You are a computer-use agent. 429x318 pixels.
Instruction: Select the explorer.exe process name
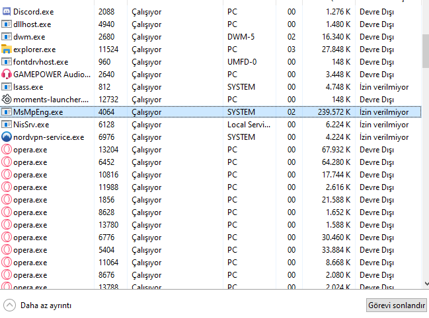34,49
